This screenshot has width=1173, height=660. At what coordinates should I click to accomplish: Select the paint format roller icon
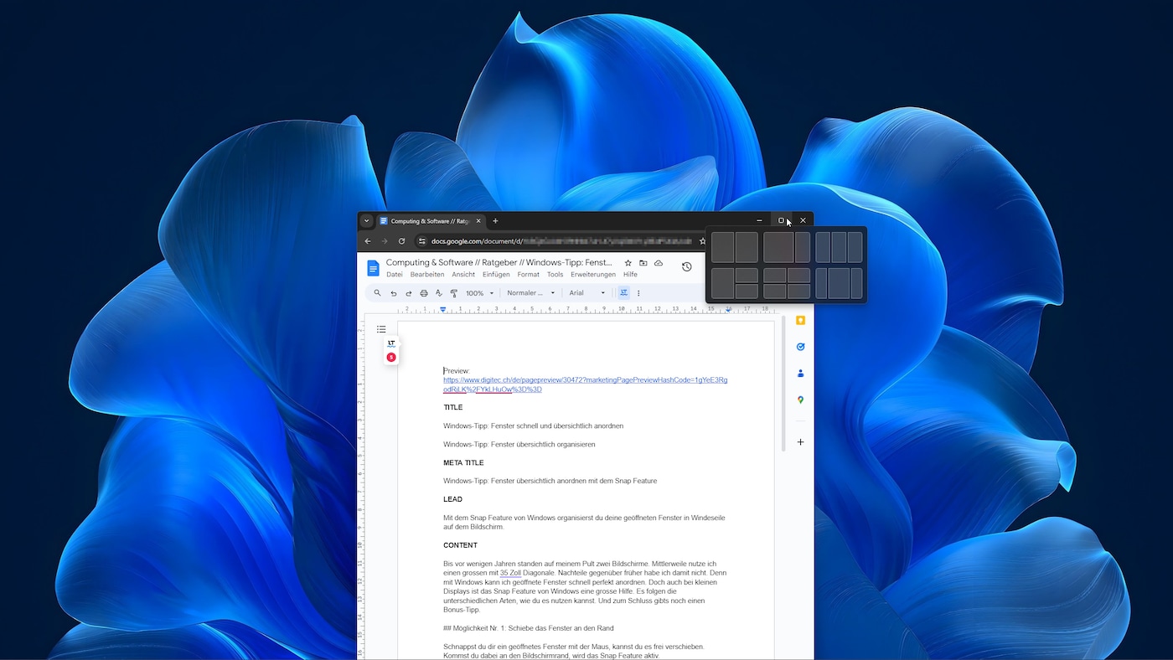tap(454, 293)
